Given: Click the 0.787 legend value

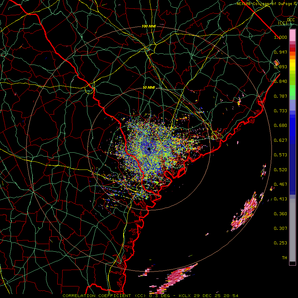Looking at the screenshot, I should point(280,96).
